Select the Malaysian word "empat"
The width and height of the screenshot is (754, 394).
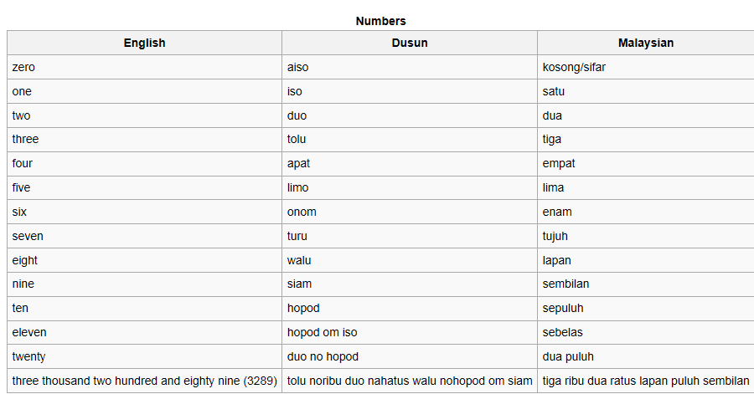point(559,163)
